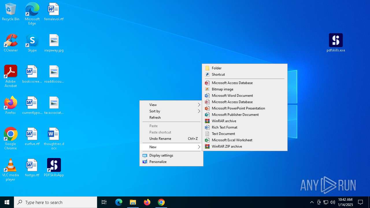Open the notification center icon
Viewport: 370px width, 208px height.
[360, 202]
